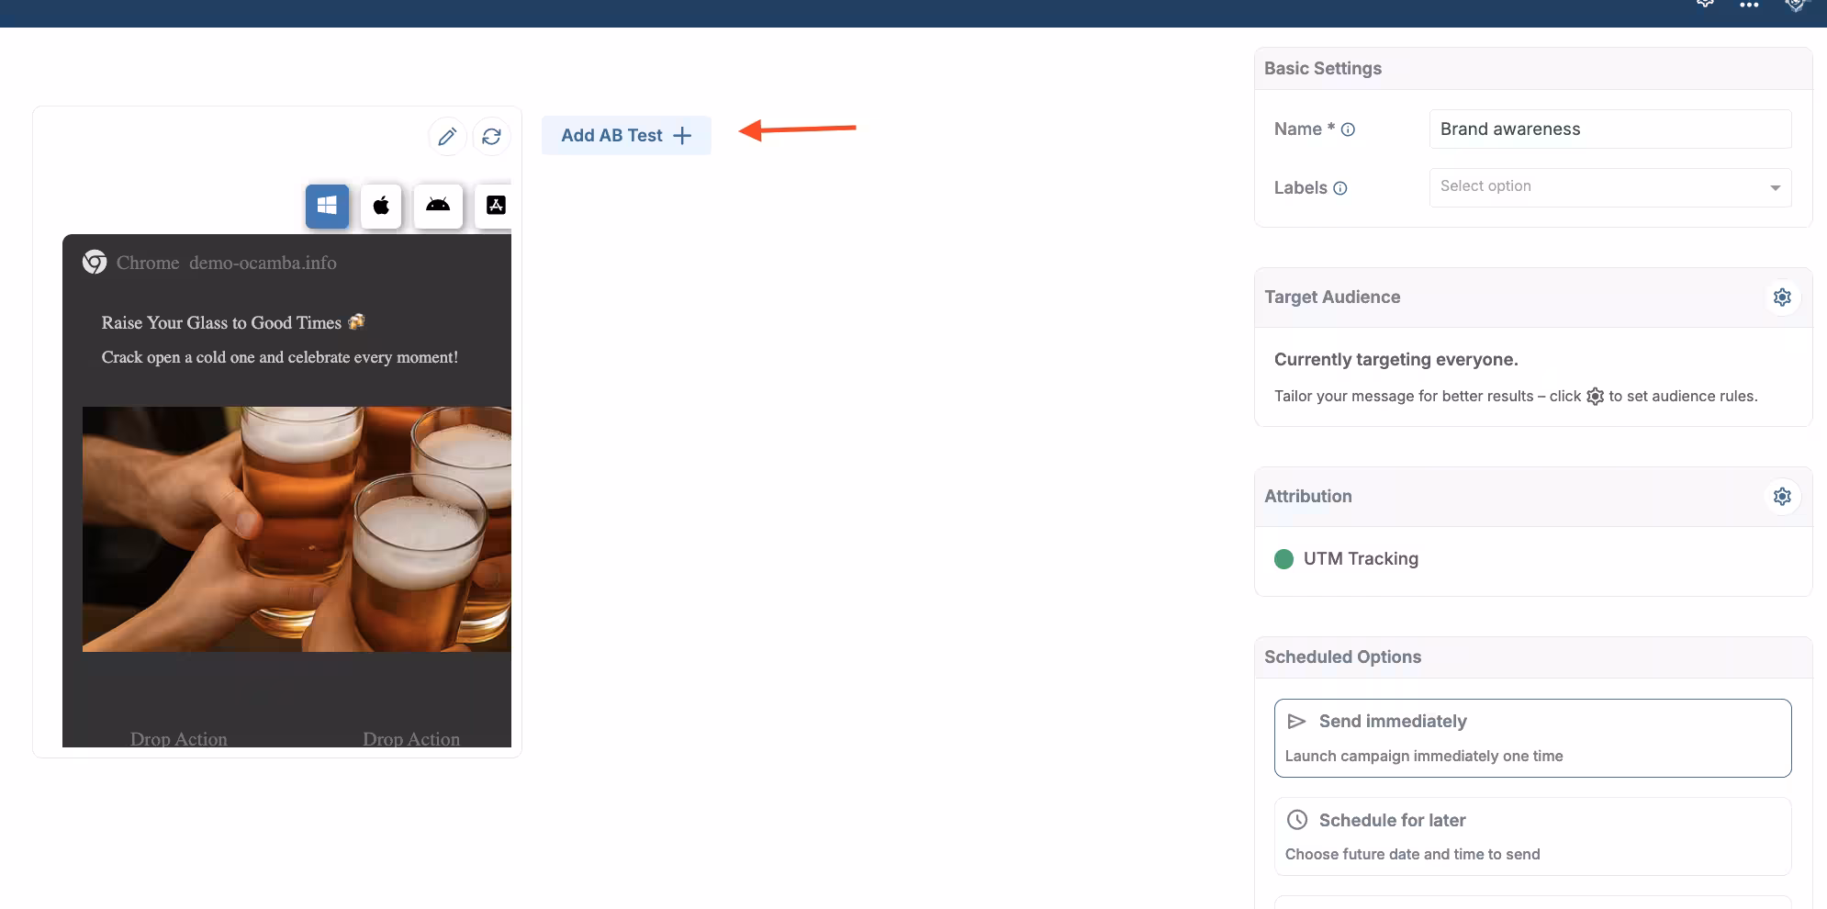Open the Labels Select option dropdown
Viewport: 1827px width, 909px height.
click(1597, 187)
